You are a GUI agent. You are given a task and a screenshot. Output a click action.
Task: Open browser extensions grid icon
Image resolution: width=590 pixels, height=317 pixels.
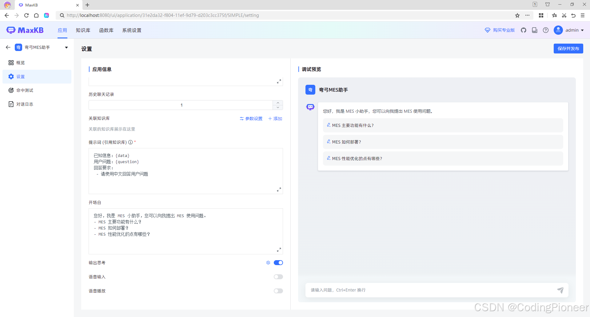541,15
